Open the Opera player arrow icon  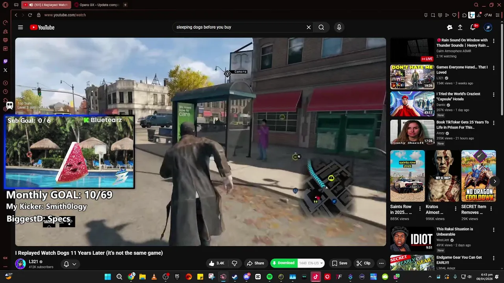pos(447,15)
